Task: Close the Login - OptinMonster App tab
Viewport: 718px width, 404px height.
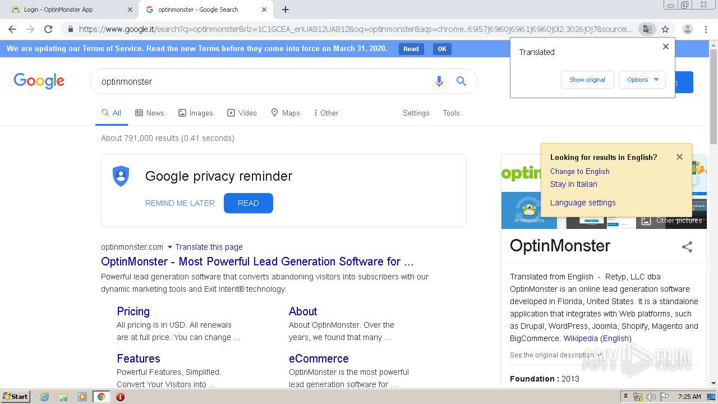Action: click(x=130, y=10)
